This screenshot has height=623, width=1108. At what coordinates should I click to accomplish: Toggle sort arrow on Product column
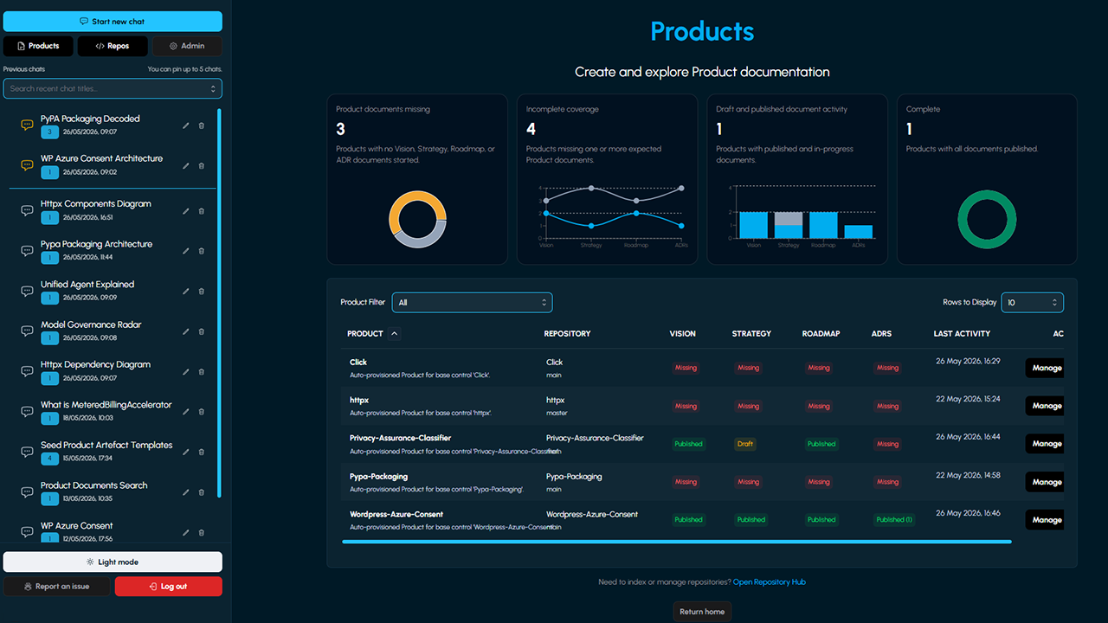[395, 333]
